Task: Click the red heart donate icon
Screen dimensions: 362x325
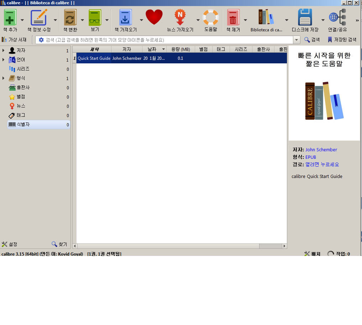Action: click(154, 17)
